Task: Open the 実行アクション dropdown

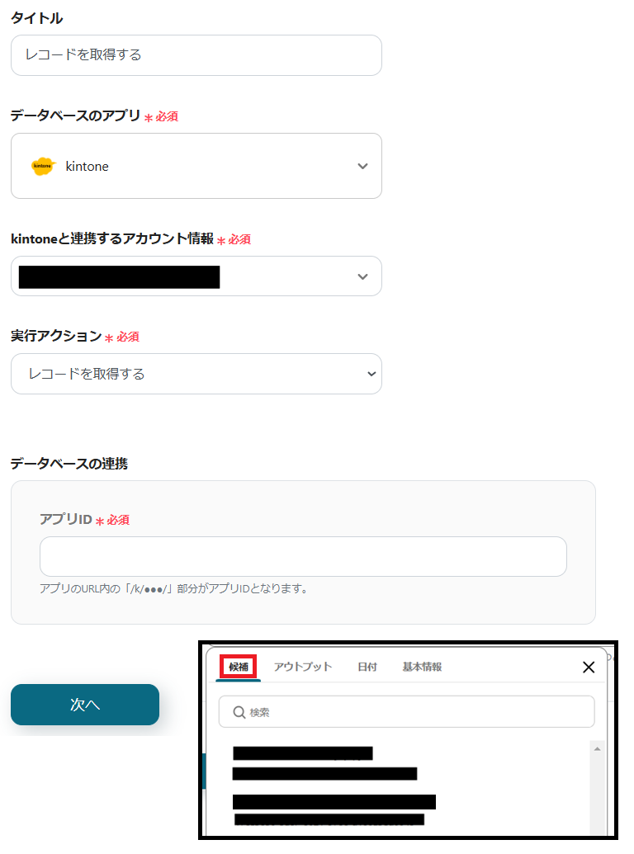Action: 196,374
